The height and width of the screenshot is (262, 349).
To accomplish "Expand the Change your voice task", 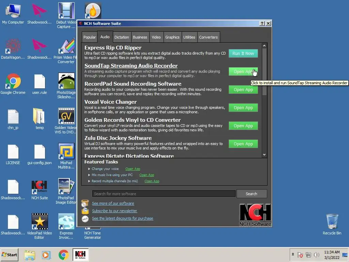I will 89,169.
